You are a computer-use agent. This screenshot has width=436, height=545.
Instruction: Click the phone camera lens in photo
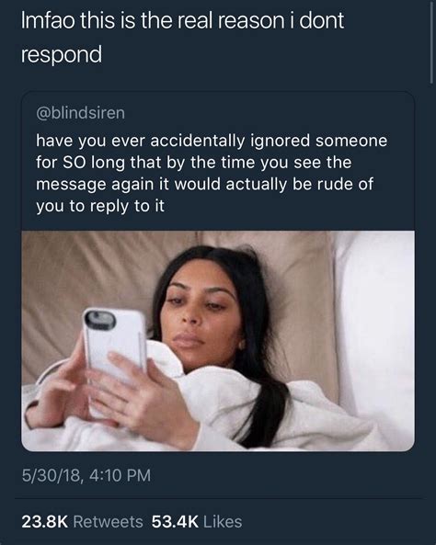tap(100, 319)
